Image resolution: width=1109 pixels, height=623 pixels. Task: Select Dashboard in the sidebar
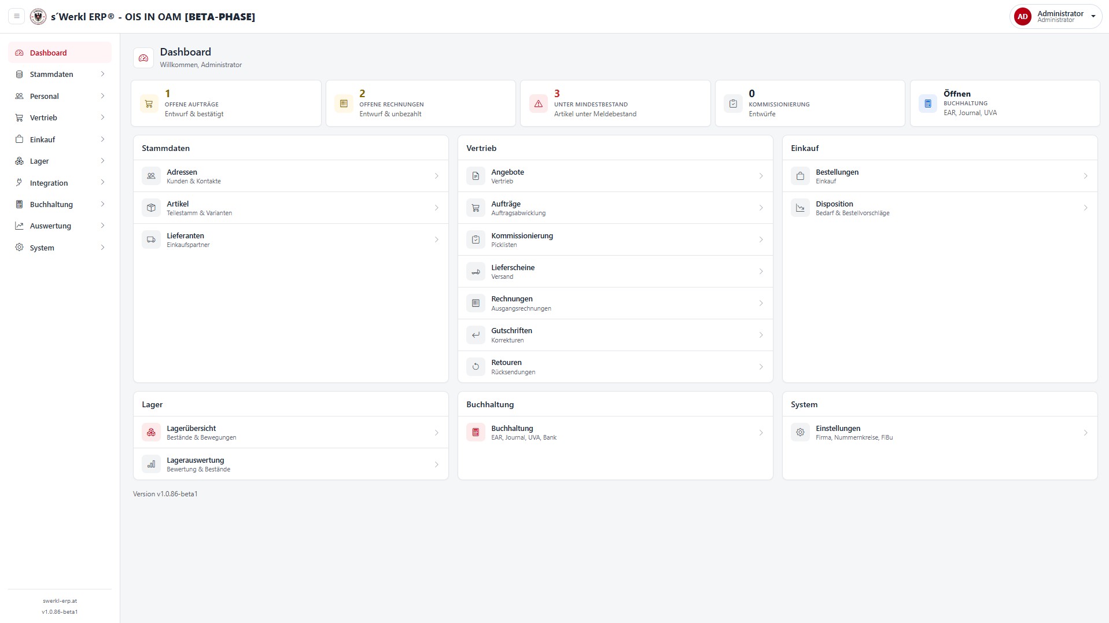pyautogui.click(x=60, y=53)
